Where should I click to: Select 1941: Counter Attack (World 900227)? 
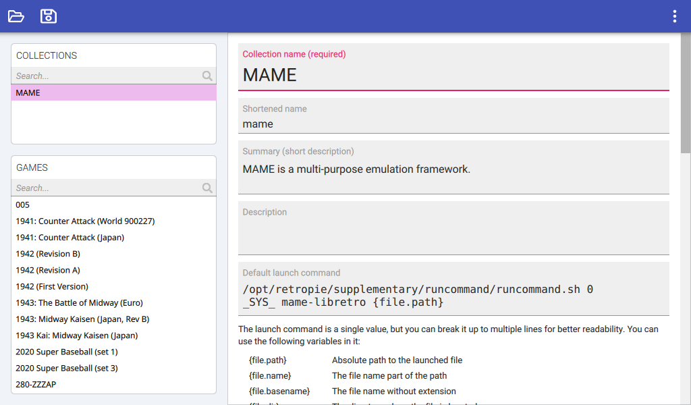click(x=113, y=221)
